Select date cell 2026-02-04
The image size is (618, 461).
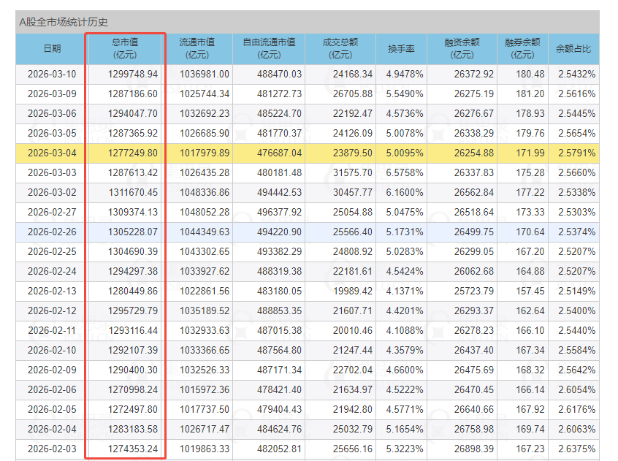tap(52, 429)
